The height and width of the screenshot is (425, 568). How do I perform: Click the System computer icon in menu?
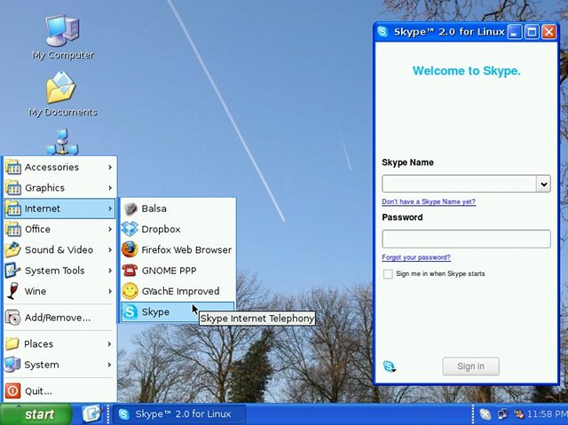pyautogui.click(x=12, y=365)
